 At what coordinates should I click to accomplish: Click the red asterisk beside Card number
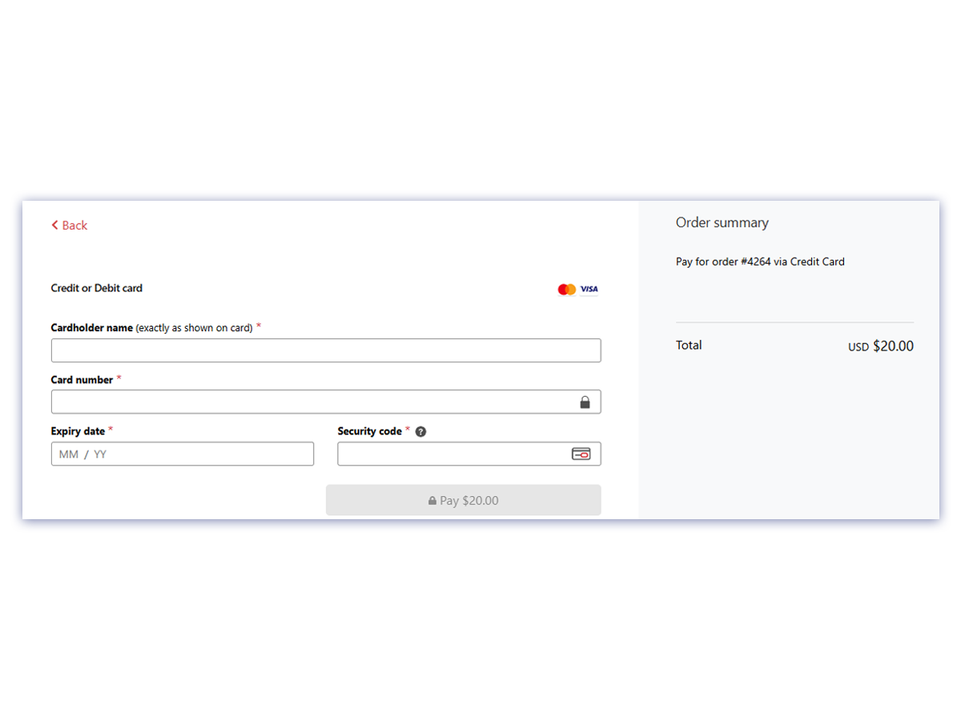tap(119, 378)
